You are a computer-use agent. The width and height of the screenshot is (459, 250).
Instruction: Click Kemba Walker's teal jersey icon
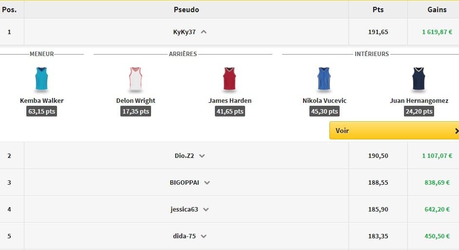point(42,78)
